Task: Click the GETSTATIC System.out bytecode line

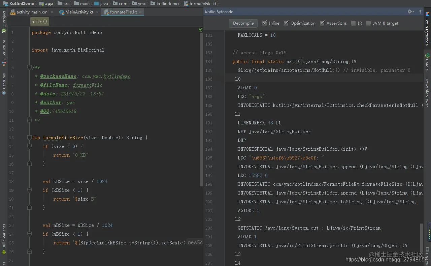Action: pos(310,228)
